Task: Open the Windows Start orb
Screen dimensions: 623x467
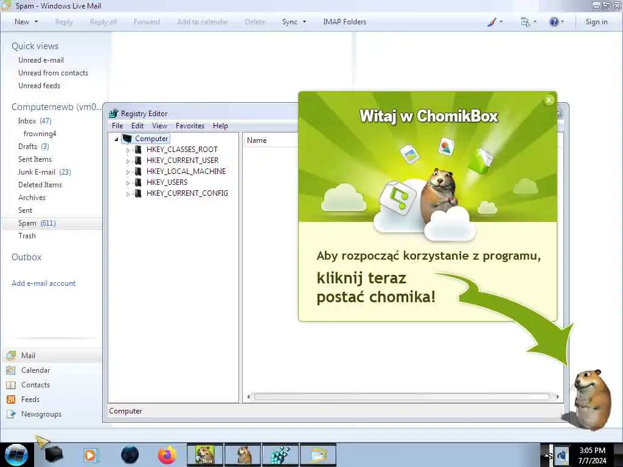Action: 16,455
